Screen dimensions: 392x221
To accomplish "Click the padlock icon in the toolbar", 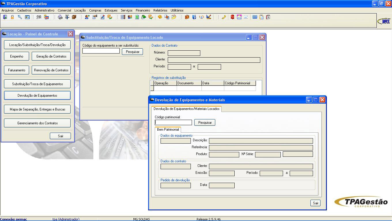I will (12, 17).
